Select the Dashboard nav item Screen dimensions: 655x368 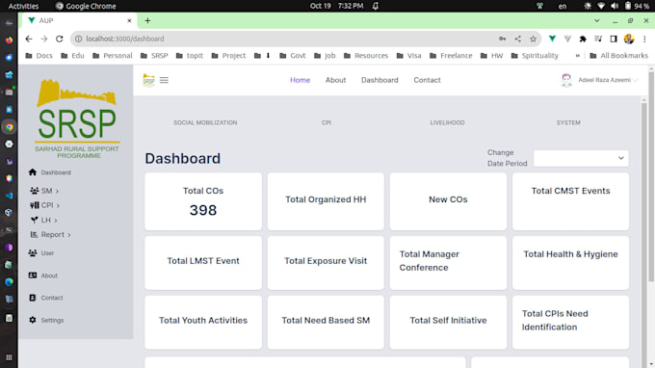pos(380,80)
